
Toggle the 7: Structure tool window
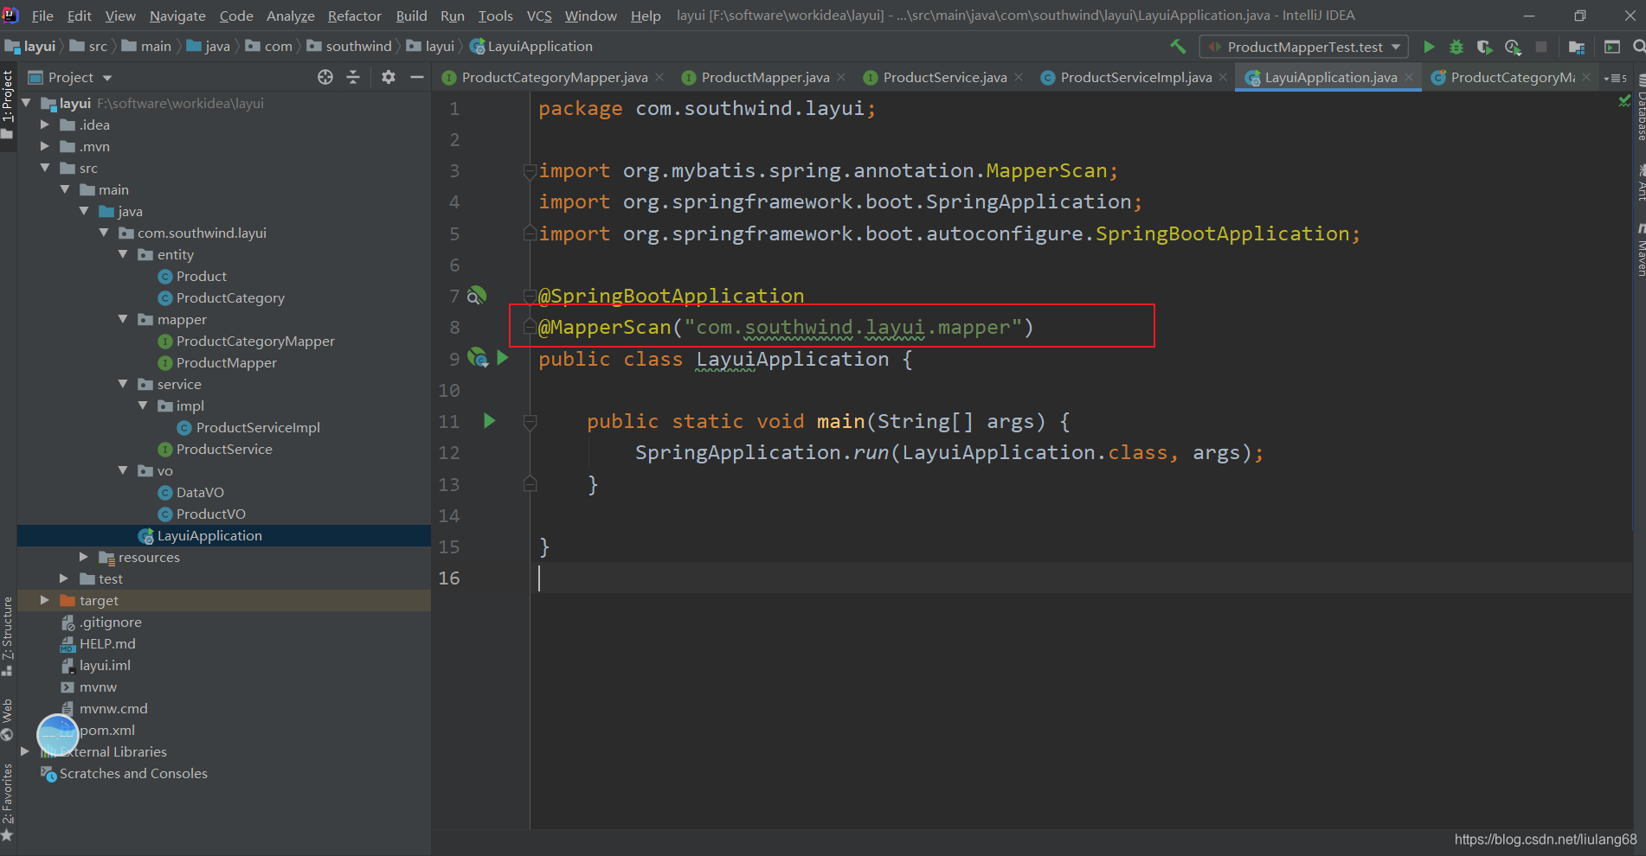pyautogui.click(x=8, y=636)
